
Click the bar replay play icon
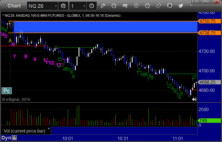[136, 6]
